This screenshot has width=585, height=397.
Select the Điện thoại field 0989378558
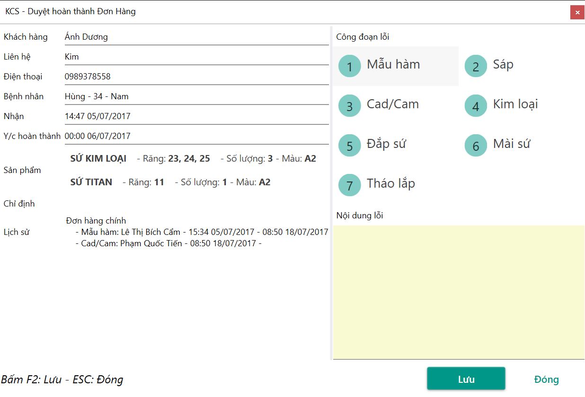196,77
